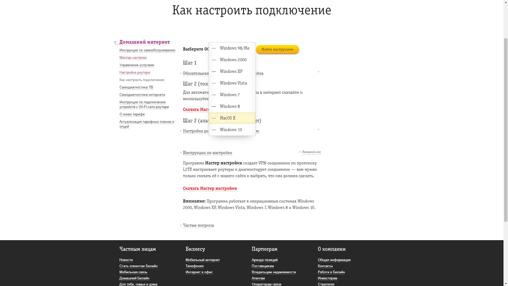This screenshot has height=286, width=508.
Task: Open Домашний интернет section heading link
Action: point(144,42)
